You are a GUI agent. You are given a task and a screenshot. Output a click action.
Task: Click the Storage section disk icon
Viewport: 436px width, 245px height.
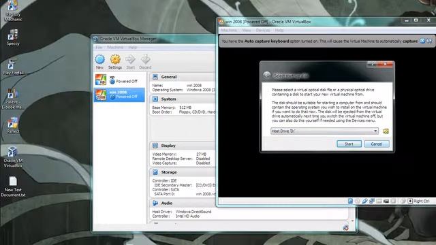[x=155, y=172]
